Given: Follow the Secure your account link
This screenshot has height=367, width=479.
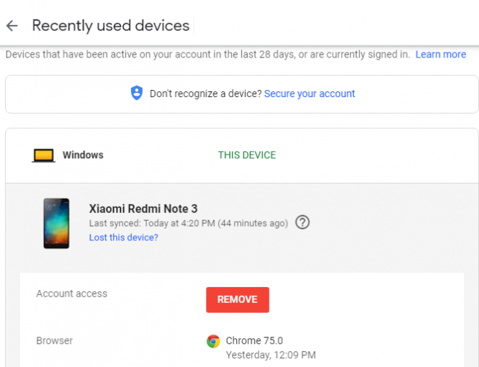Looking at the screenshot, I should pyautogui.click(x=309, y=94).
